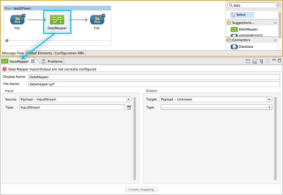Open the input Source dropdown
This screenshot has height=195, width=283.
click(x=129, y=99)
